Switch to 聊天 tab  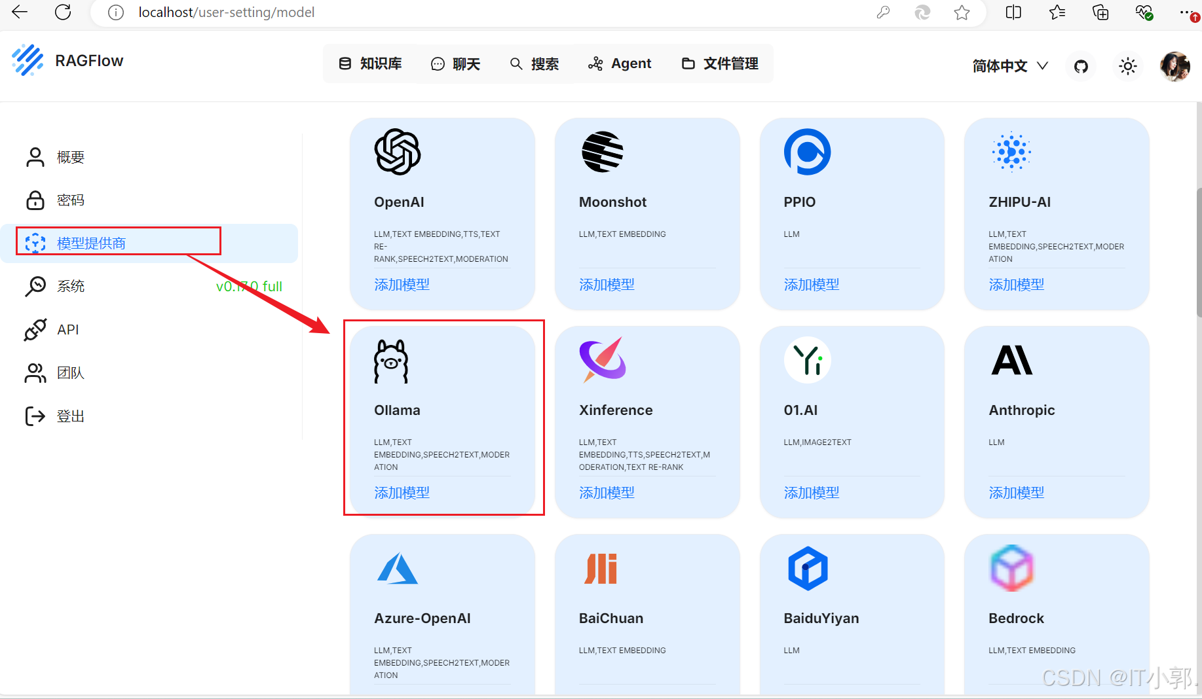(455, 63)
